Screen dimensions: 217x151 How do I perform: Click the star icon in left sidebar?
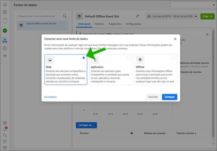point(5,48)
